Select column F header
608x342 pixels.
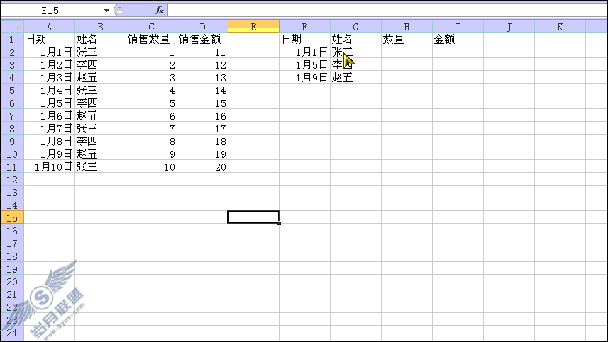point(305,27)
